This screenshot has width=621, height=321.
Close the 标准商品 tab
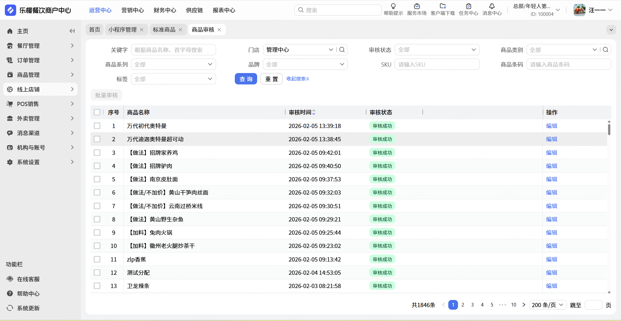tap(180, 30)
